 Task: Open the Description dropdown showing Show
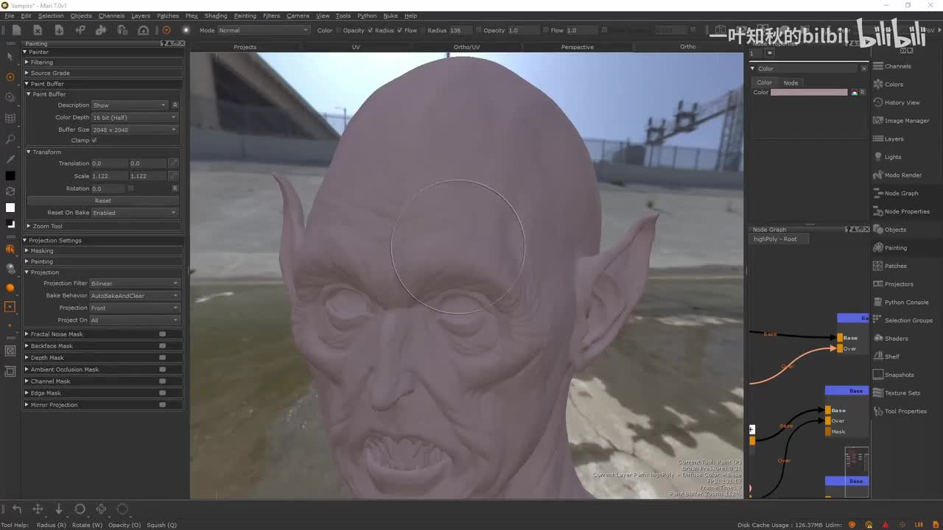coord(130,105)
